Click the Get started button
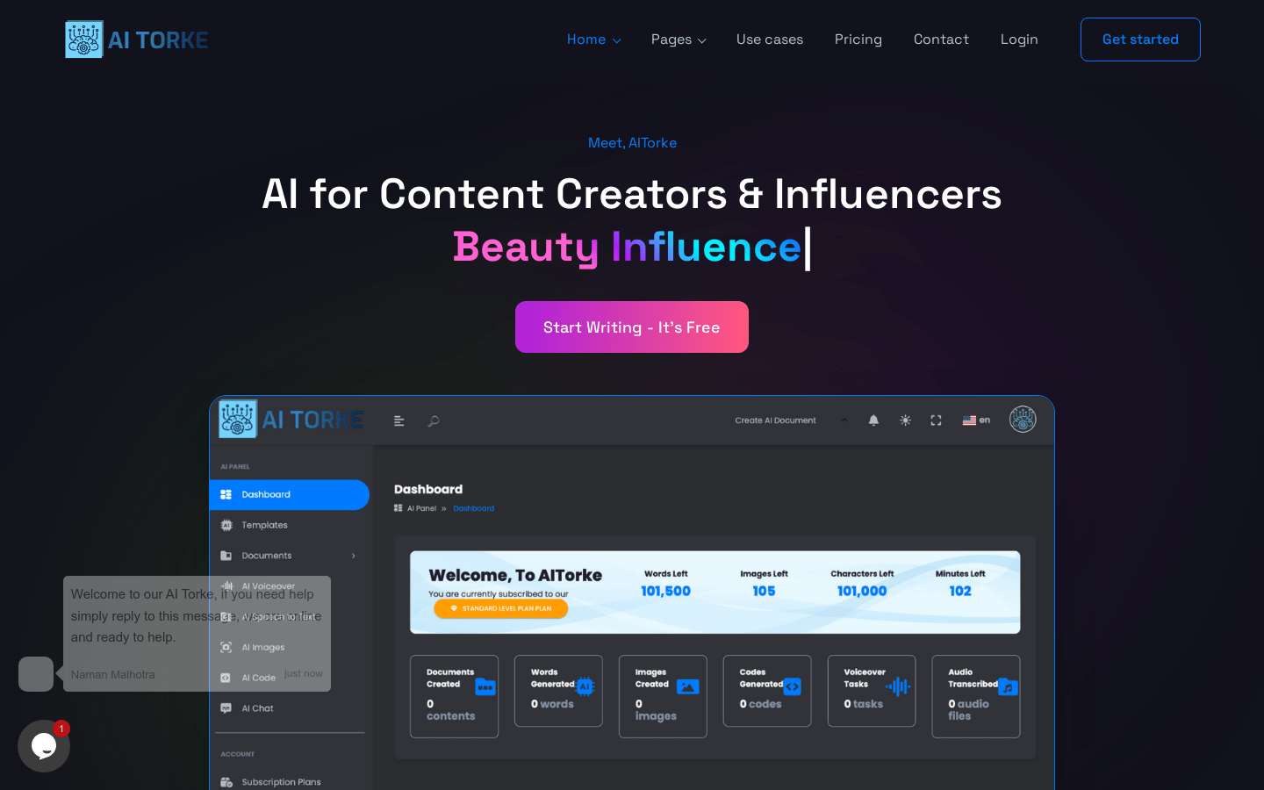 pyautogui.click(x=1140, y=39)
